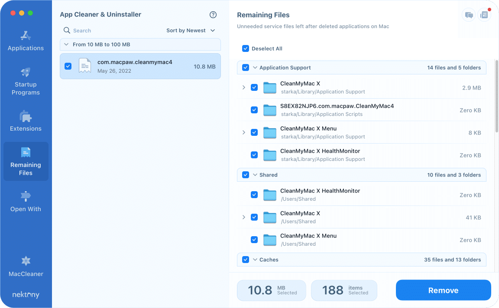Collapse the From 10 MB to 100 MB group
This screenshot has height=308, width=499.
tap(66, 45)
